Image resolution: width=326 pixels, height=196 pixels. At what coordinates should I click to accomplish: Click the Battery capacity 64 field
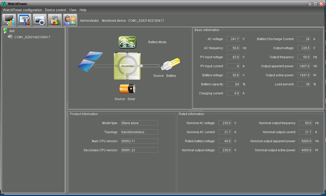[233, 84]
